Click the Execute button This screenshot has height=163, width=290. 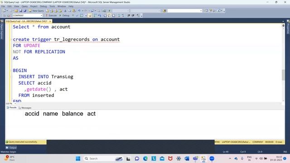[51, 15]
